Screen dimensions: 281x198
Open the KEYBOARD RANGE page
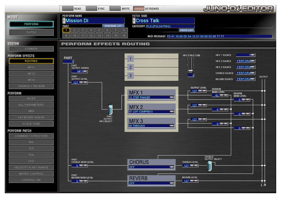click(x=31, y=117)
